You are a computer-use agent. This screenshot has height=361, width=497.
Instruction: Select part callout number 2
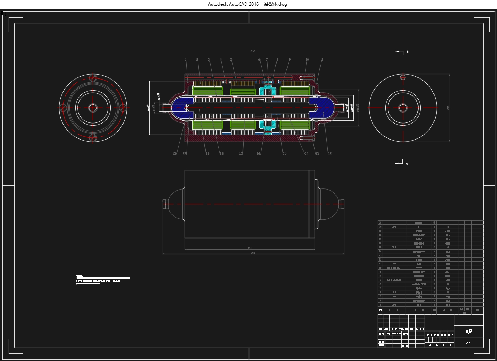pyautogui.click(x=197, y=60)
